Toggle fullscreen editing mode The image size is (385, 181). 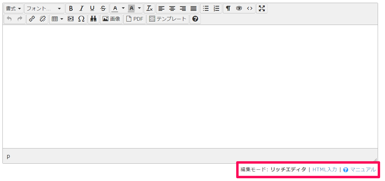coord(261,8)
